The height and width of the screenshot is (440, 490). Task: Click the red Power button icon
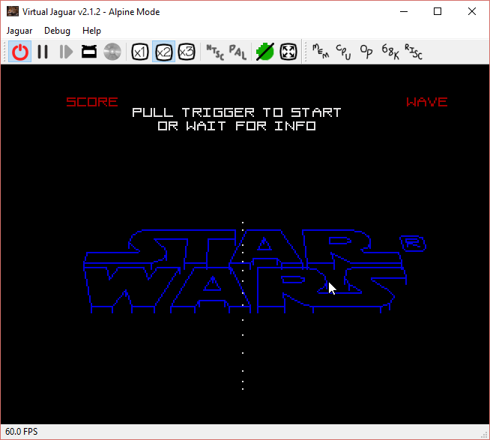[20, 52]
